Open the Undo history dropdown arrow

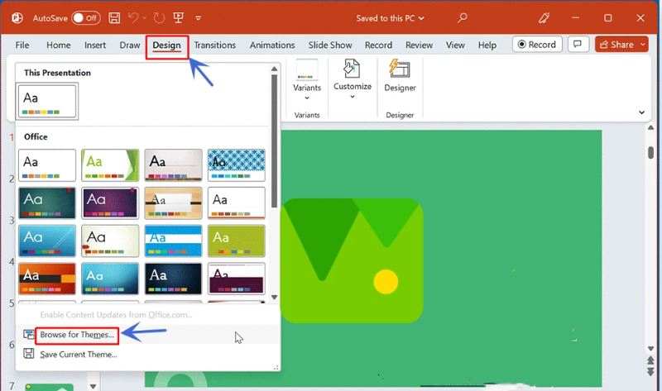(x=144, y=17)
